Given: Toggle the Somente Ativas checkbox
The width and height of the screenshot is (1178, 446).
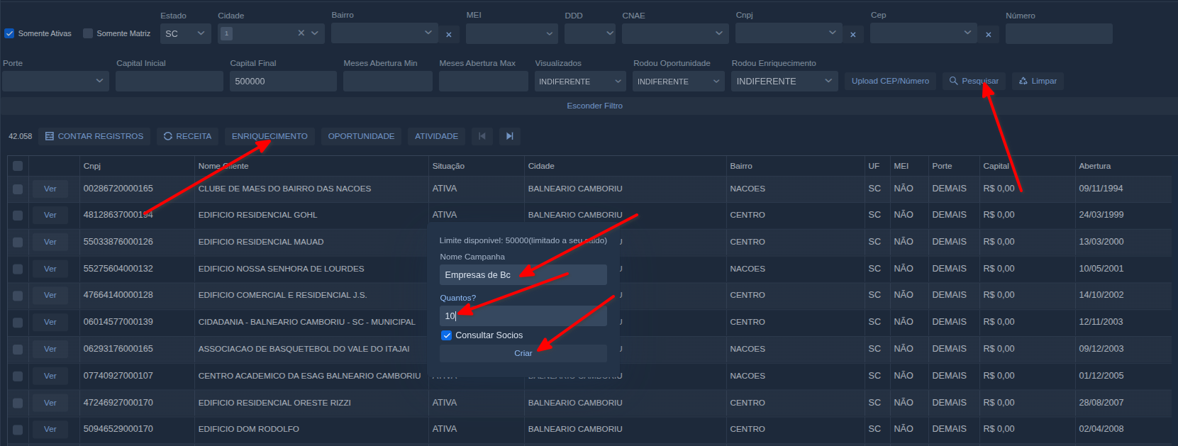Looking at the screenshot, I should [9, 33].
